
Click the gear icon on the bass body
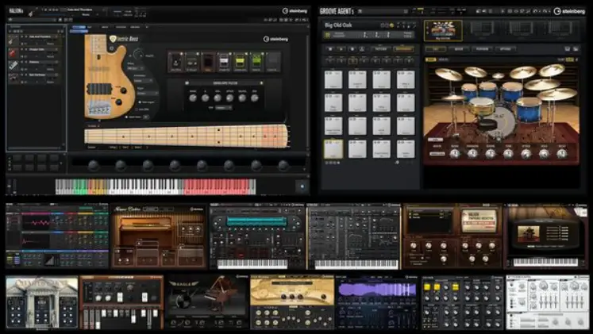point(112,48)
